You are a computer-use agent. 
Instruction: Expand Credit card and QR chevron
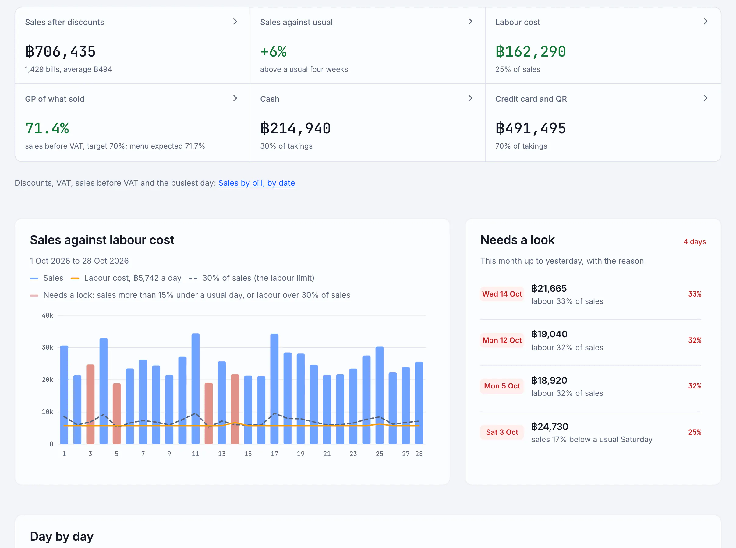pyautogui.click(x=705, y=98)
